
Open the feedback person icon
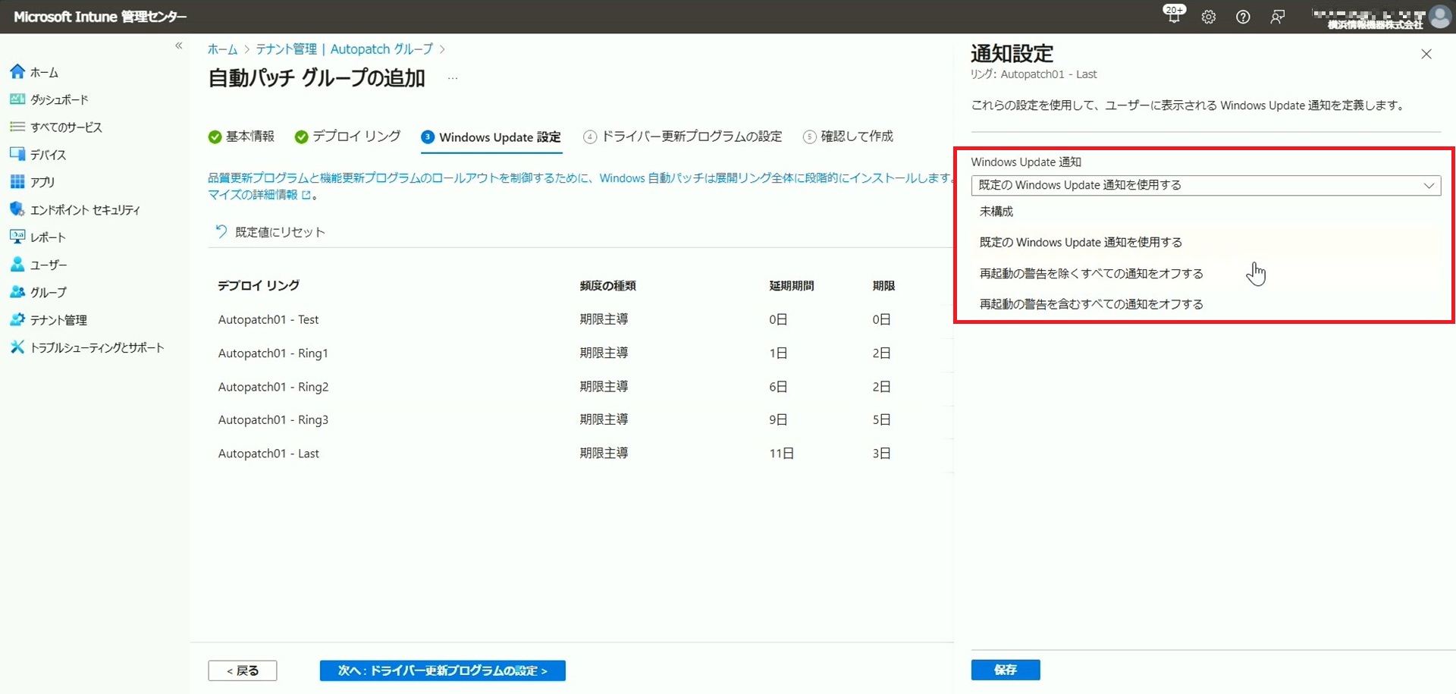1278,17
